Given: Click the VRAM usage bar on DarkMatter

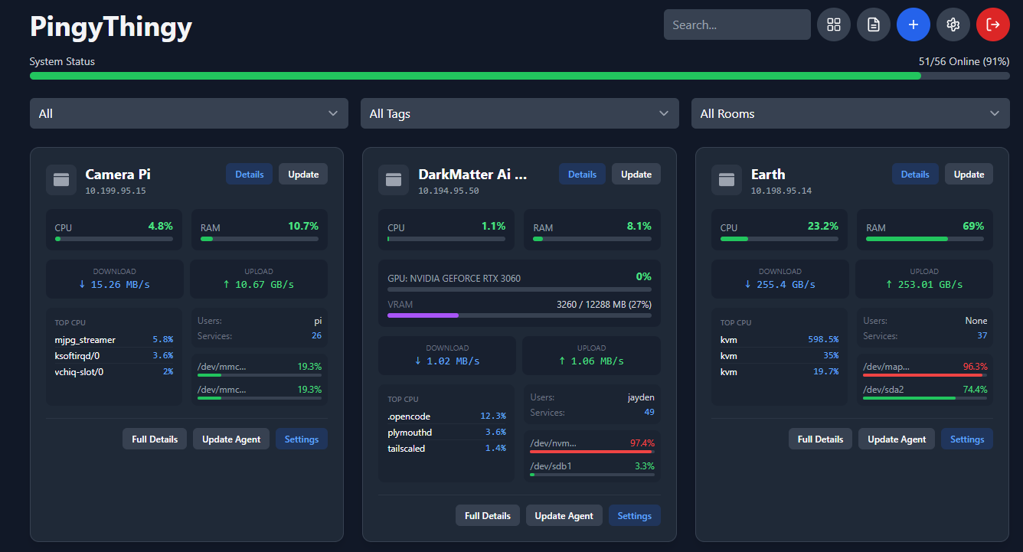Looking at the screenshot, I should pos(519,315).
